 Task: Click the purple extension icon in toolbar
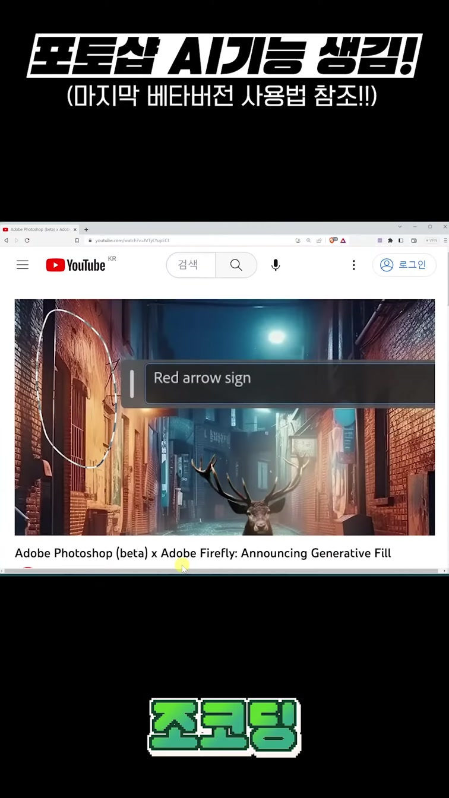coord(380,240)
